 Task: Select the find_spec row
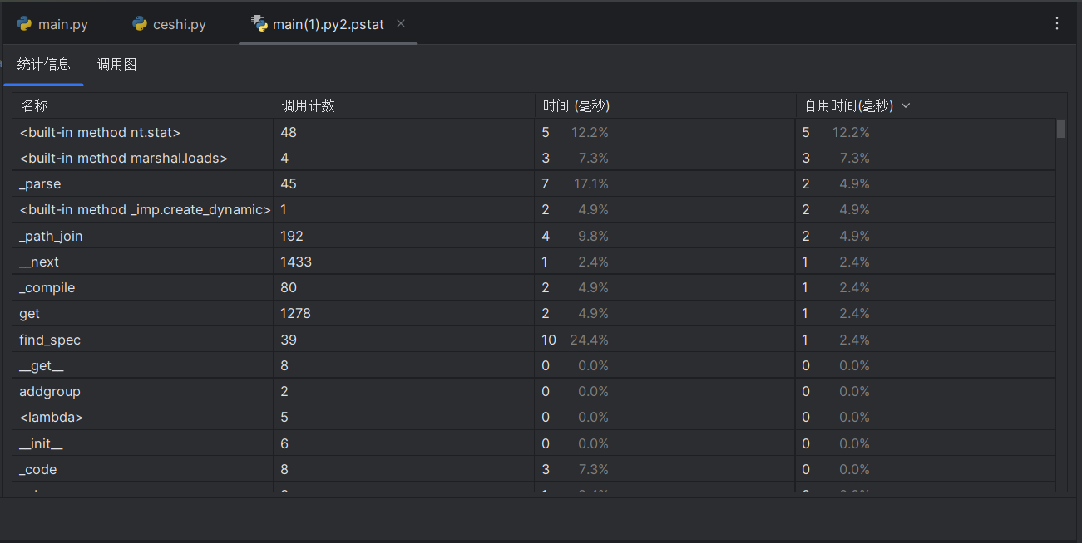(x=50, y=340)
